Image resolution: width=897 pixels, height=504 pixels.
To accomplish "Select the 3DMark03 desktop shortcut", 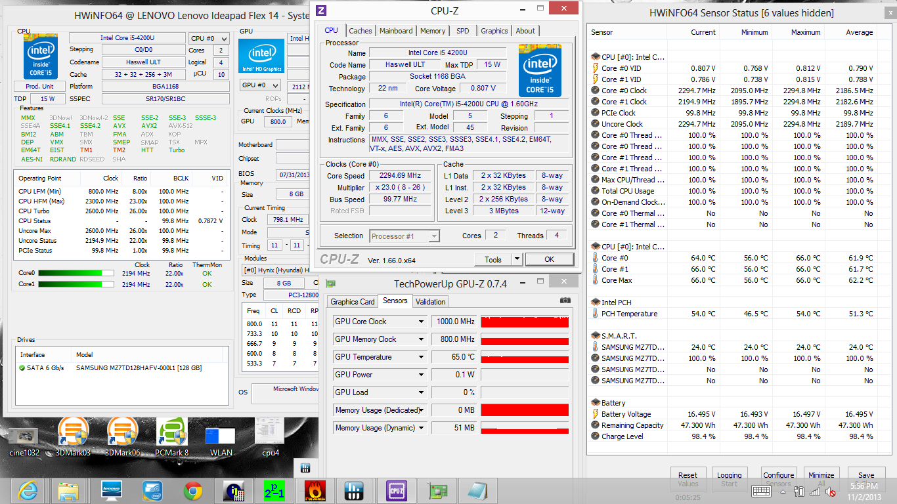I will [74, 438].
